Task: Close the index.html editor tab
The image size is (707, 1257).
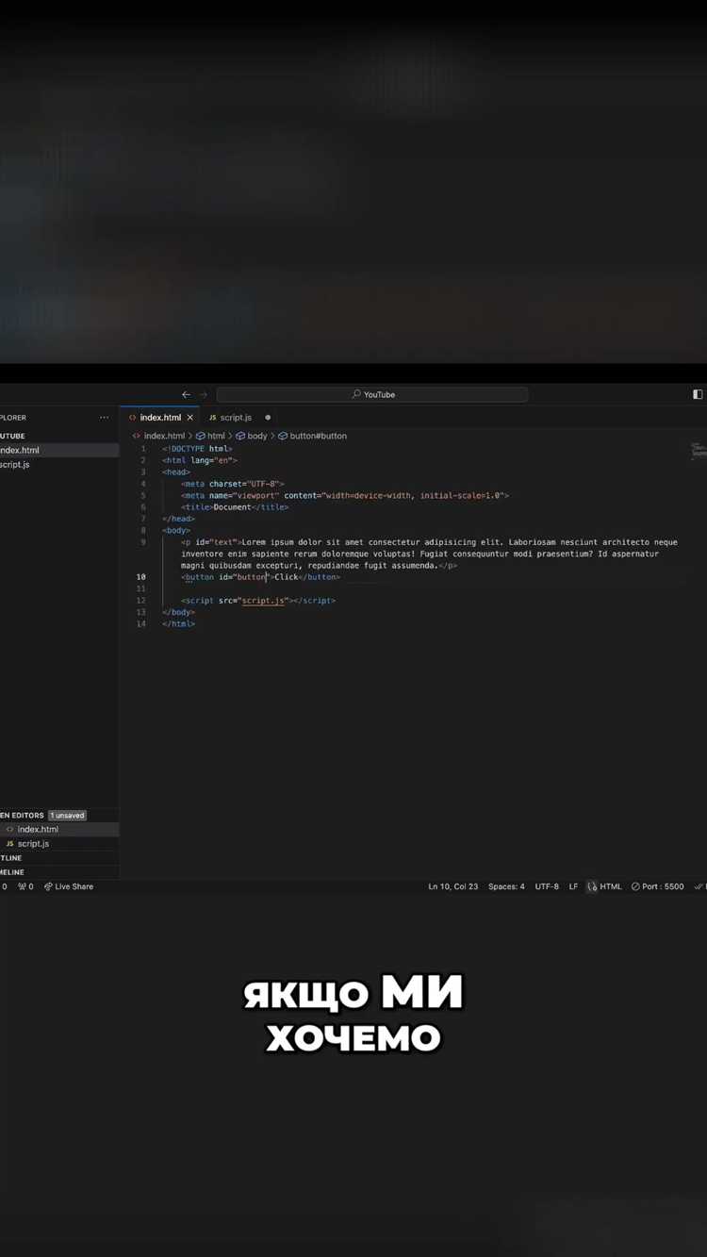Action: point(189,417)
